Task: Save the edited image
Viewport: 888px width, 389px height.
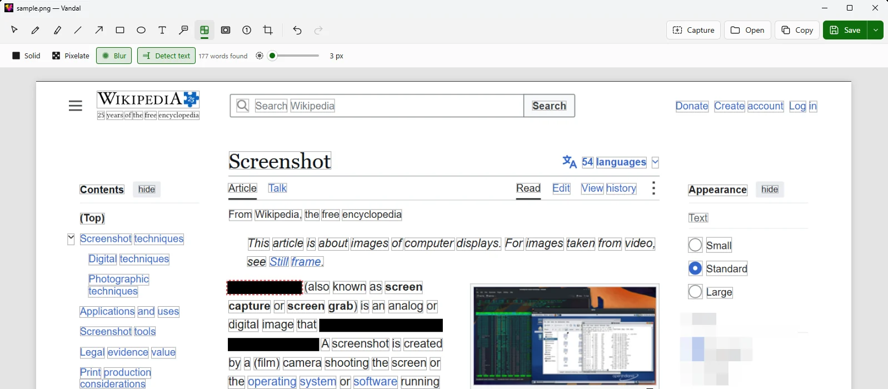Action: coord(845,30)
